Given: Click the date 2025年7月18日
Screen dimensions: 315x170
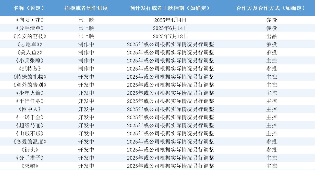Looking at the screenshot, I should pos(170,36).
